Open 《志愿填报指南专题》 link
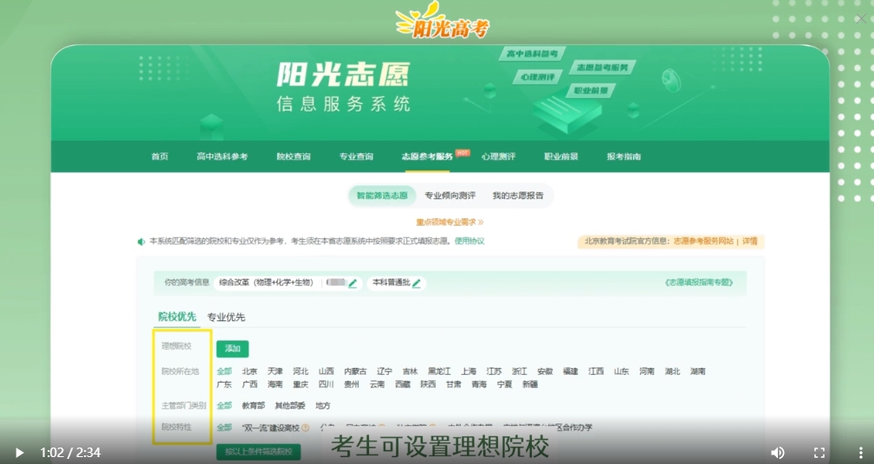Viewport: 874px width, 464px height. point(698,282)
